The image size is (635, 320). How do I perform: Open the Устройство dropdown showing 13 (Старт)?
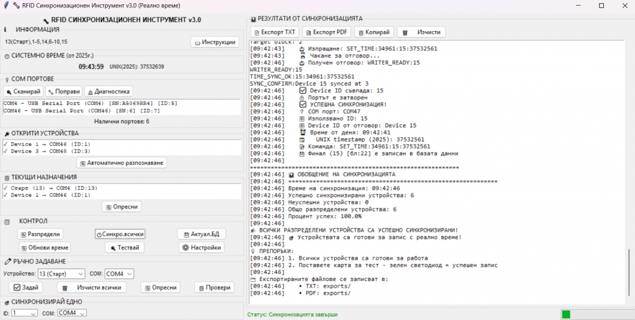[61, 273]
